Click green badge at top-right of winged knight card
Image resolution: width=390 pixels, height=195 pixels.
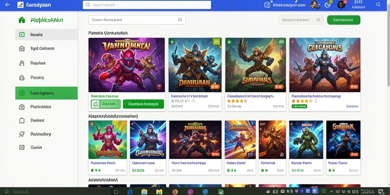pos(217,42)
